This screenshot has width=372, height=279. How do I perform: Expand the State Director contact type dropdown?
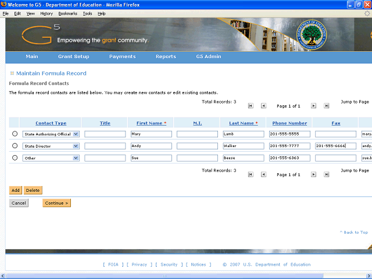(76, 146)
